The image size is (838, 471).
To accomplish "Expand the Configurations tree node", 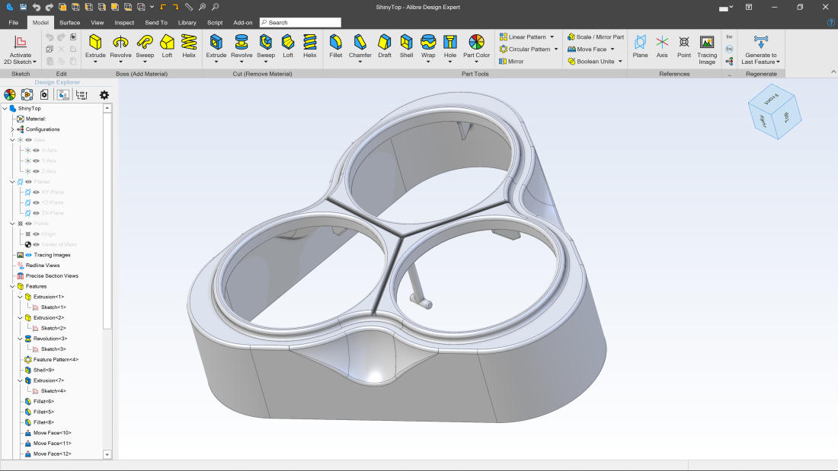I will 12,129.
